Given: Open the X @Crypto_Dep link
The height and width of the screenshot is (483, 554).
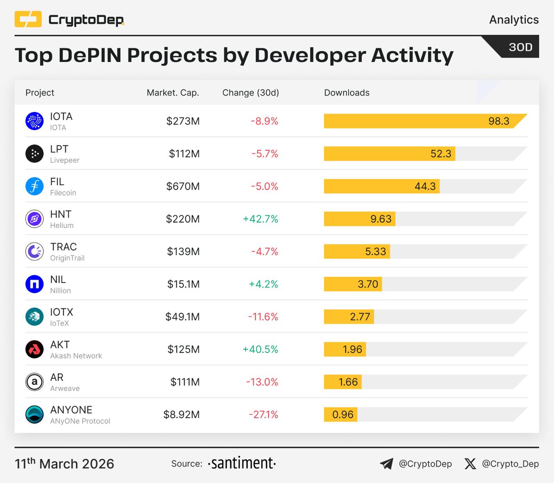Looking at the screenshot, I should click(x=502, y=464).
